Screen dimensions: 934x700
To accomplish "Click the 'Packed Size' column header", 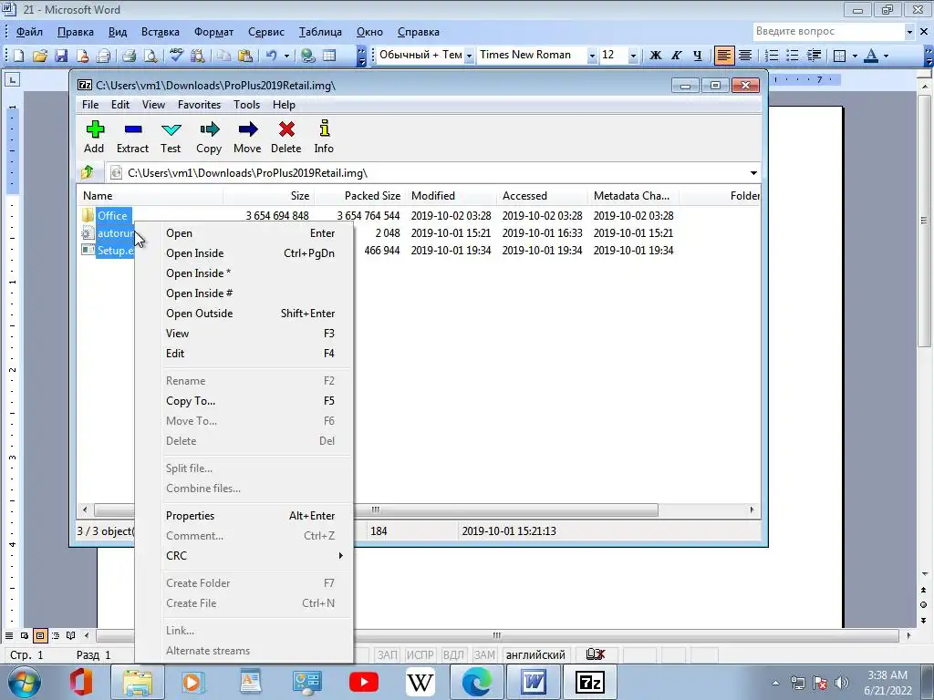I will coord(359,195).
